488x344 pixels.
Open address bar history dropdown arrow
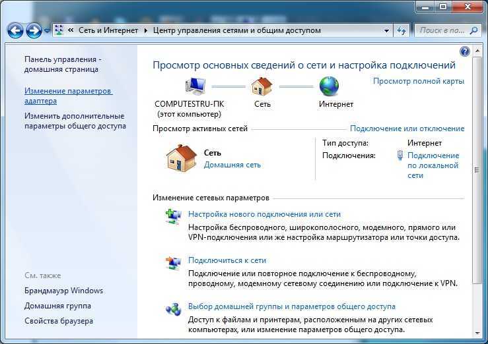[386, 31]
